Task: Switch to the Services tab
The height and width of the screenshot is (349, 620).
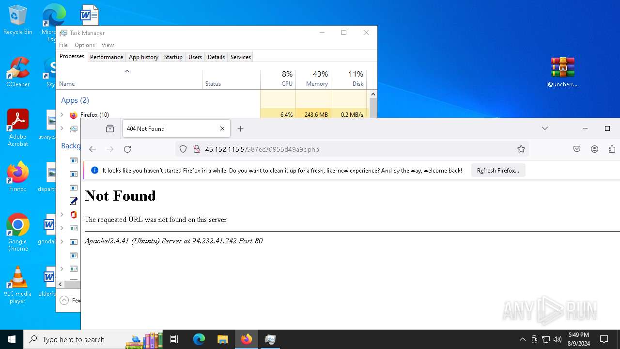Action: 241,57
